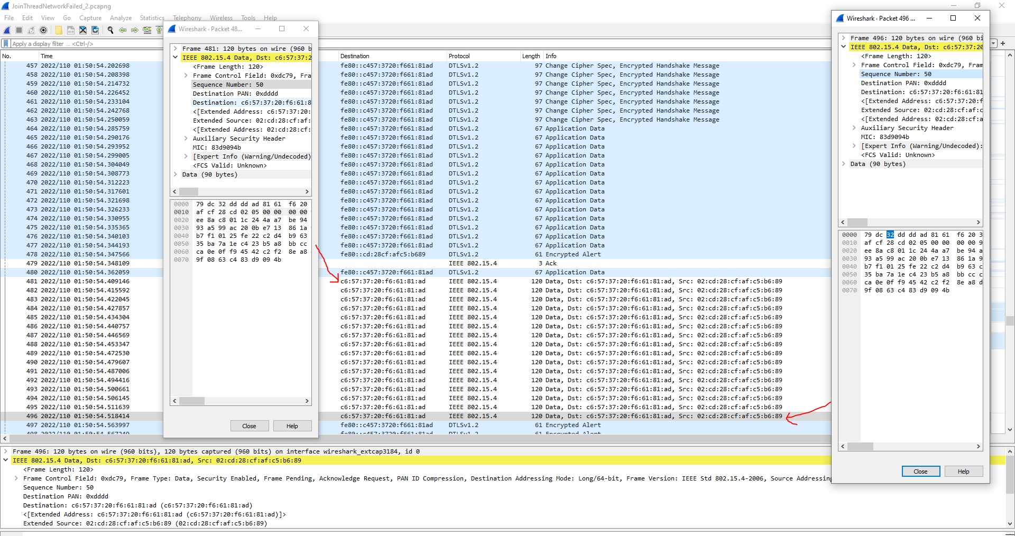Expand Frame Control Field in Packet 496 window

[855, 65]
